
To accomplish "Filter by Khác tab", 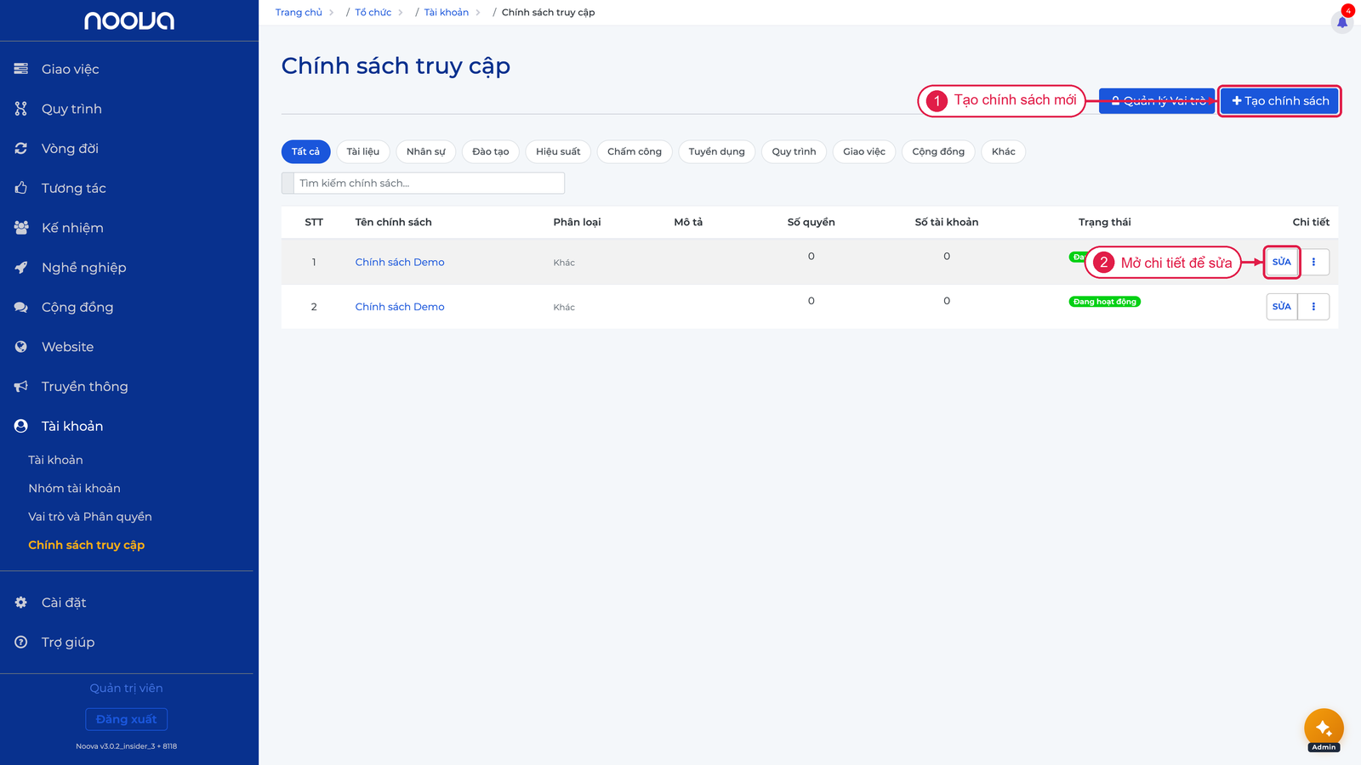I will (x=1004, y=151).
